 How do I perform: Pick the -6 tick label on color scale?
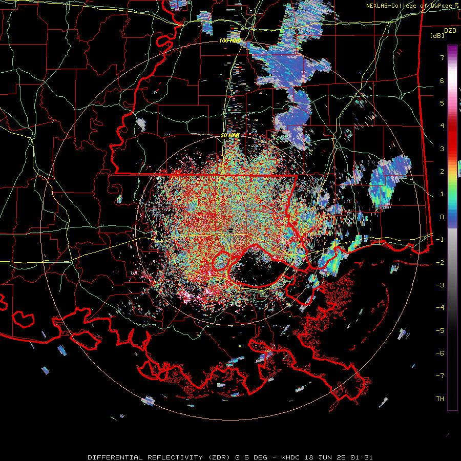[440, 353]
